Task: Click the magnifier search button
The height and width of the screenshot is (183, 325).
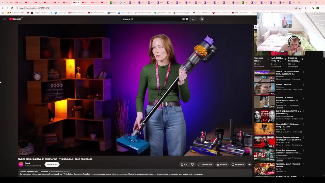Action: [193, 19]
